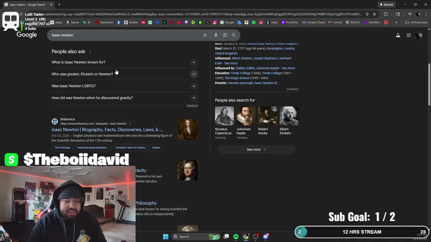
Task: Open Britannica result Newton portrait image
Action: coord(188,129)
